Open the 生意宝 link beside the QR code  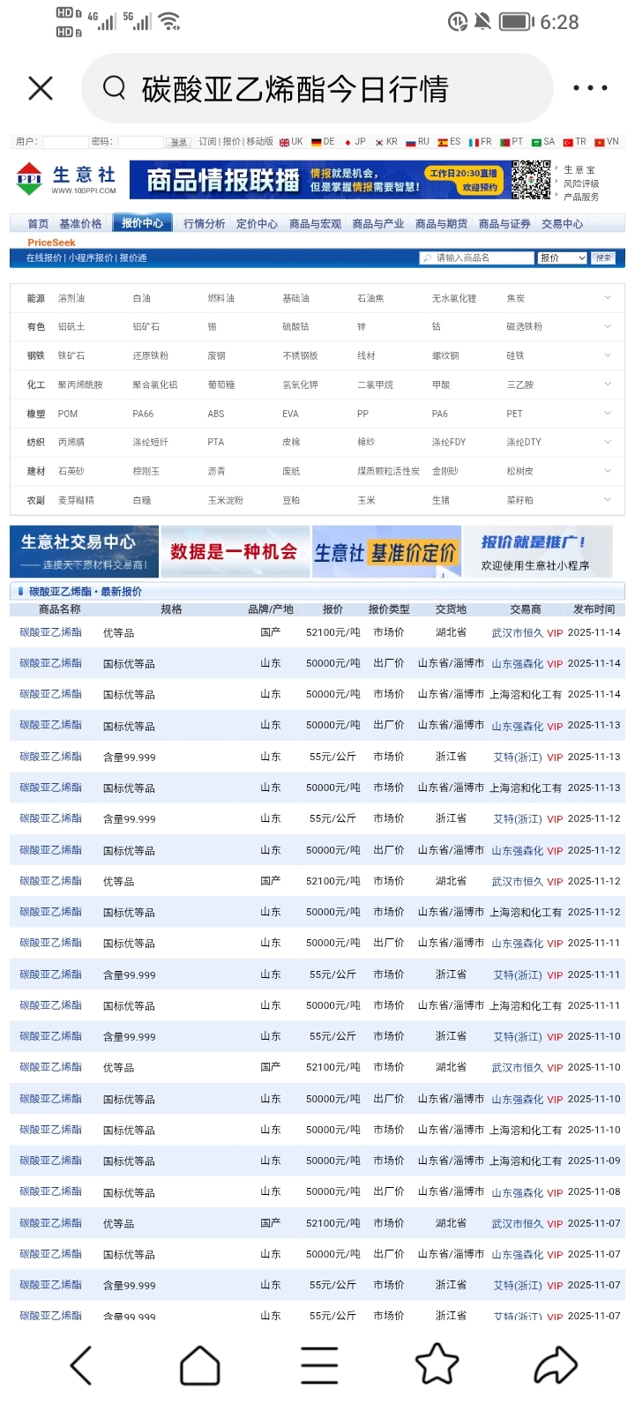(x=579, y=169)
